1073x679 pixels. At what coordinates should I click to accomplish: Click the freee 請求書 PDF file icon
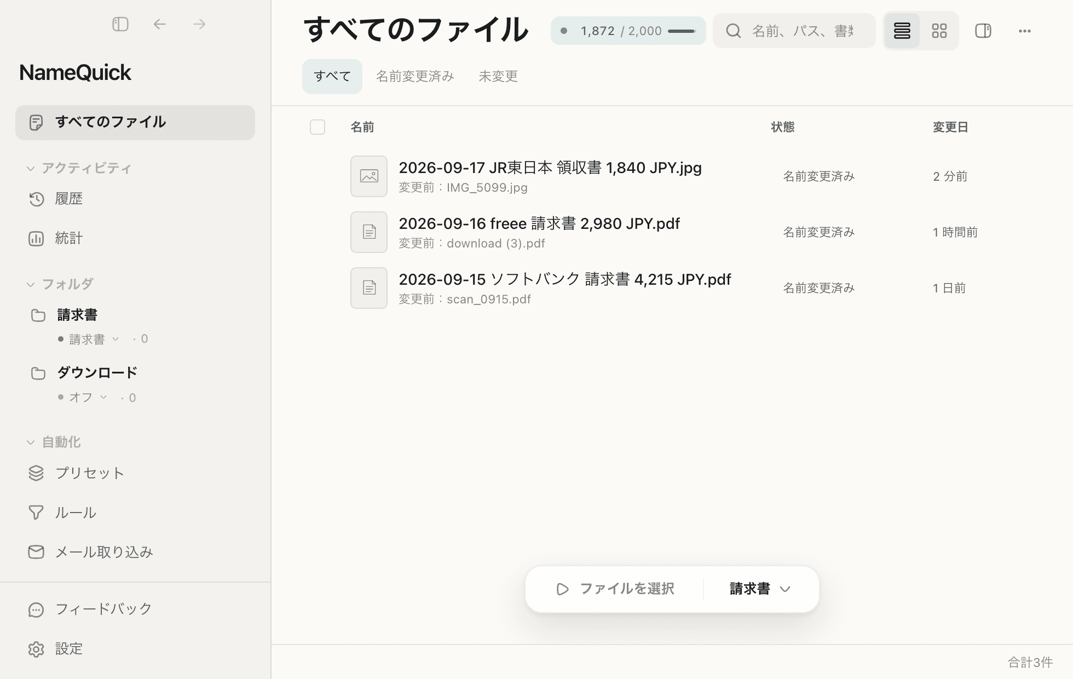coord(369,232)
